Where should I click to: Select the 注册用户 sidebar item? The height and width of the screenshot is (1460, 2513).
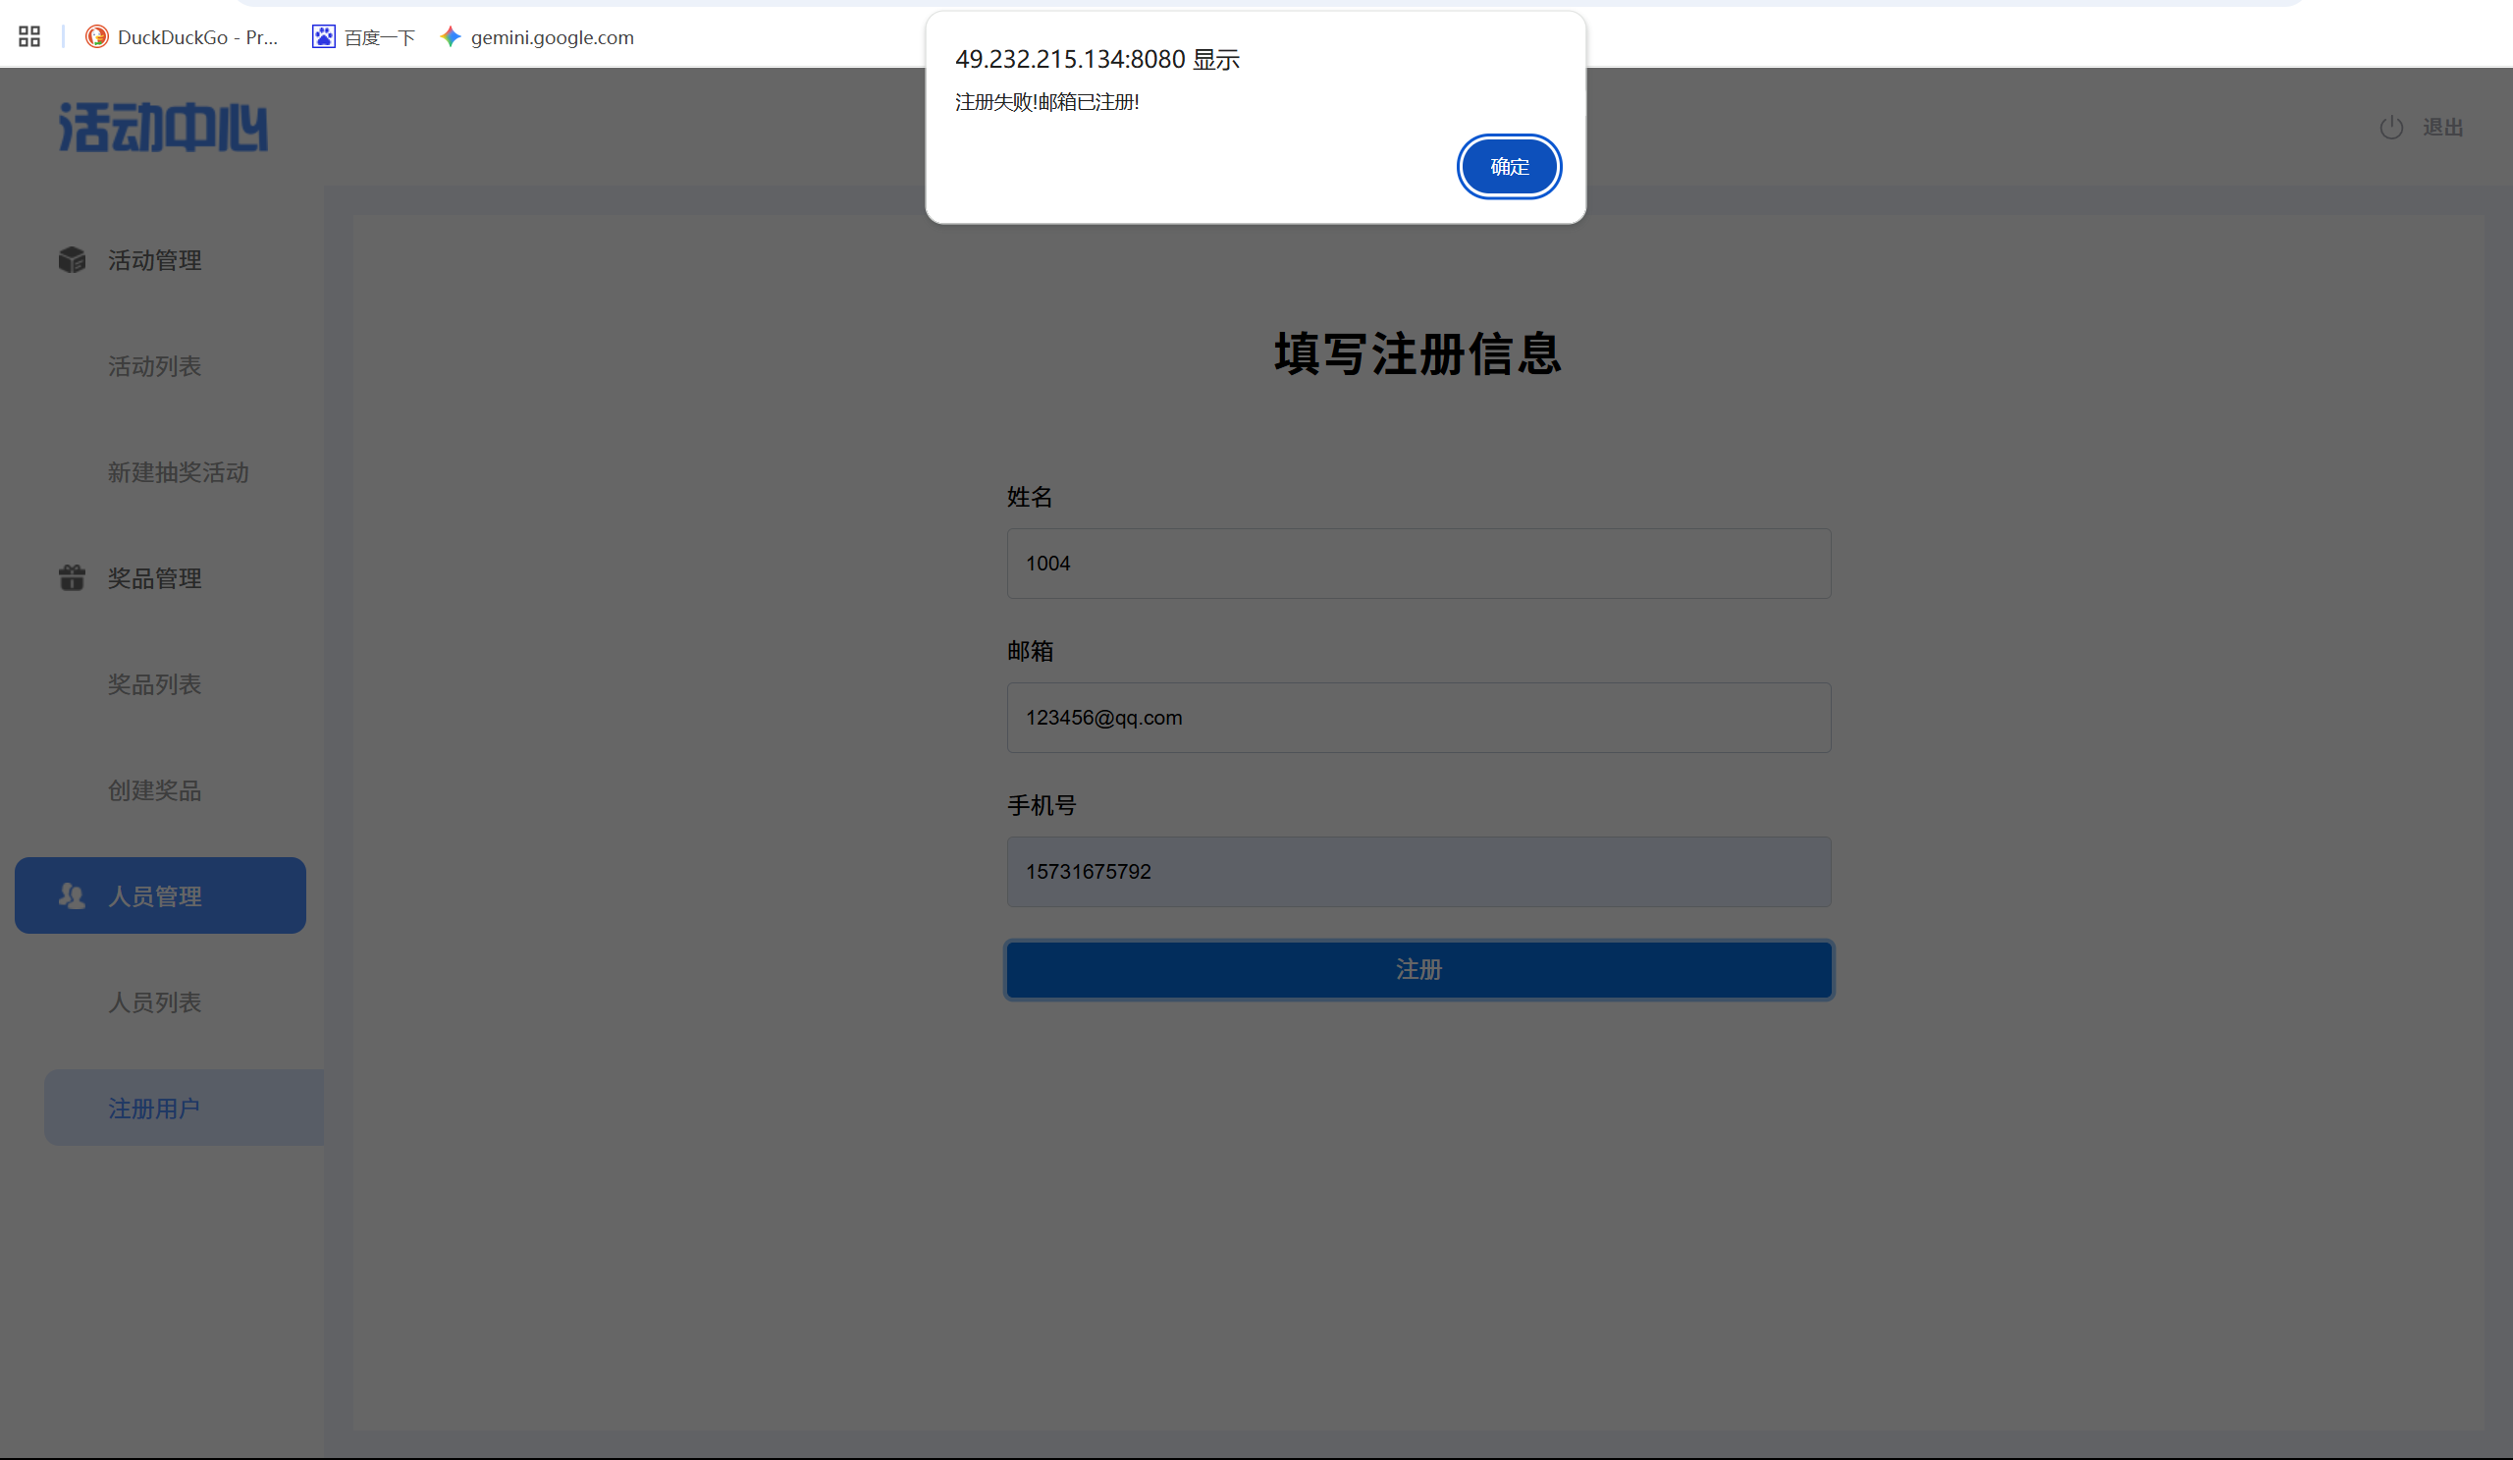(154, 1108)
